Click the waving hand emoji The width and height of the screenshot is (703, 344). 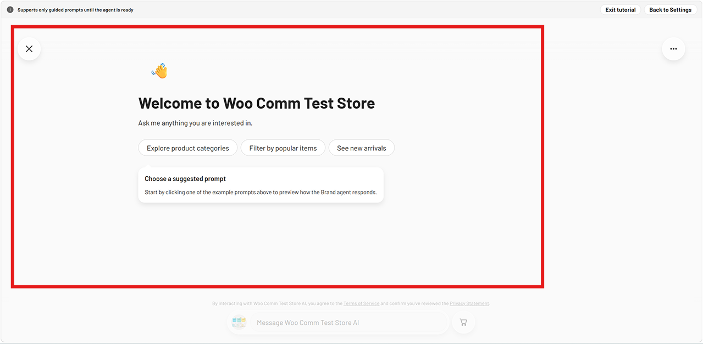tap(159, 71)
